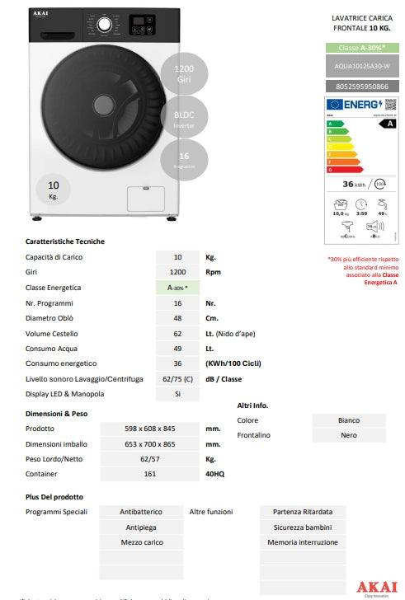Viewport: 405px width, 600px height.
Task: Click the 1200 Giri round badge
Action: pyautogui.click(x=184, y=74)
